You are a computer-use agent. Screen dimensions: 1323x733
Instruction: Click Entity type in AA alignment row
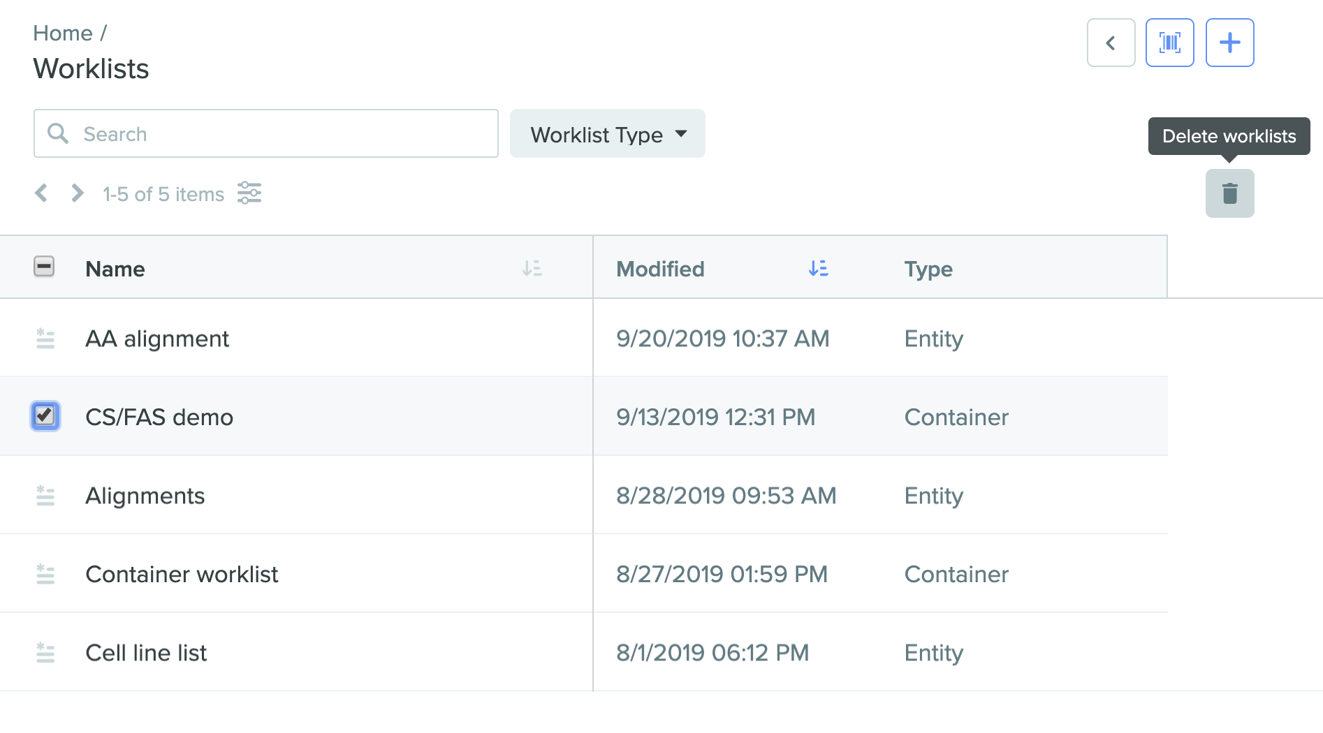(x=934, y=339)
